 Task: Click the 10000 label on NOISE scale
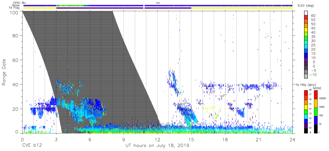coord(322,98)
